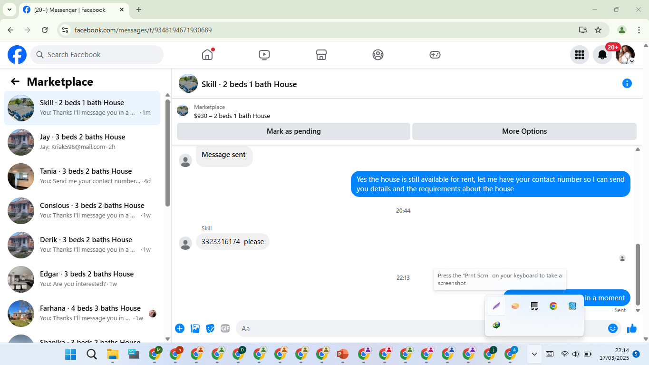
Task: Reload the Messenger page
Action: click(45, 30)
